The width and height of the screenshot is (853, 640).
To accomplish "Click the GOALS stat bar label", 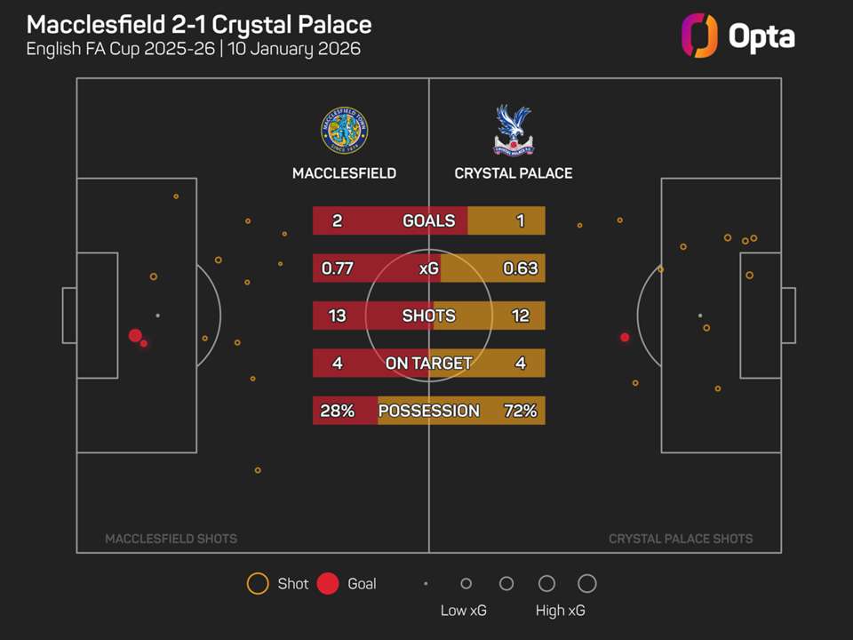I will click(428, 221).
